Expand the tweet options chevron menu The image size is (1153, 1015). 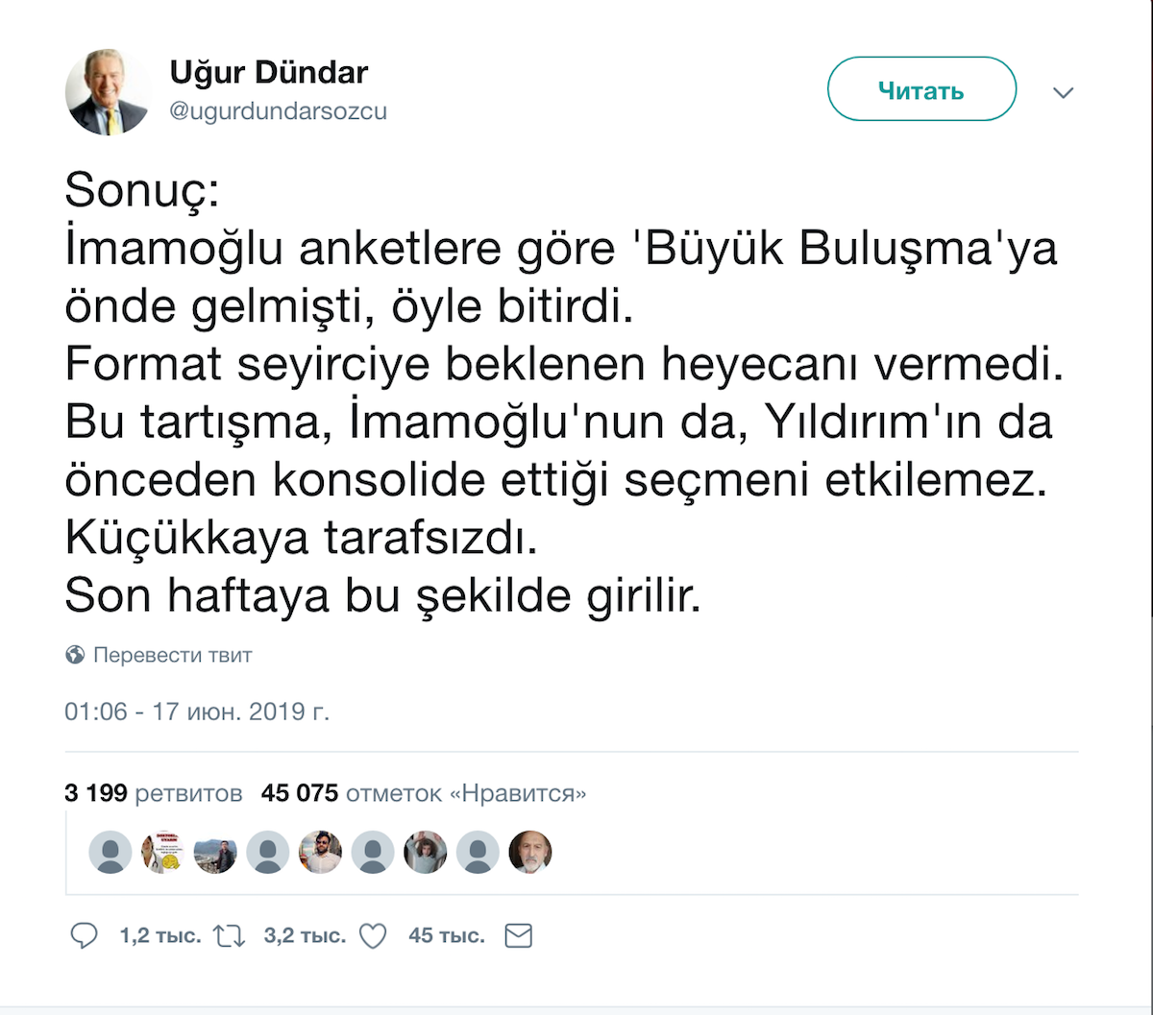click(x=1063, y=93)
